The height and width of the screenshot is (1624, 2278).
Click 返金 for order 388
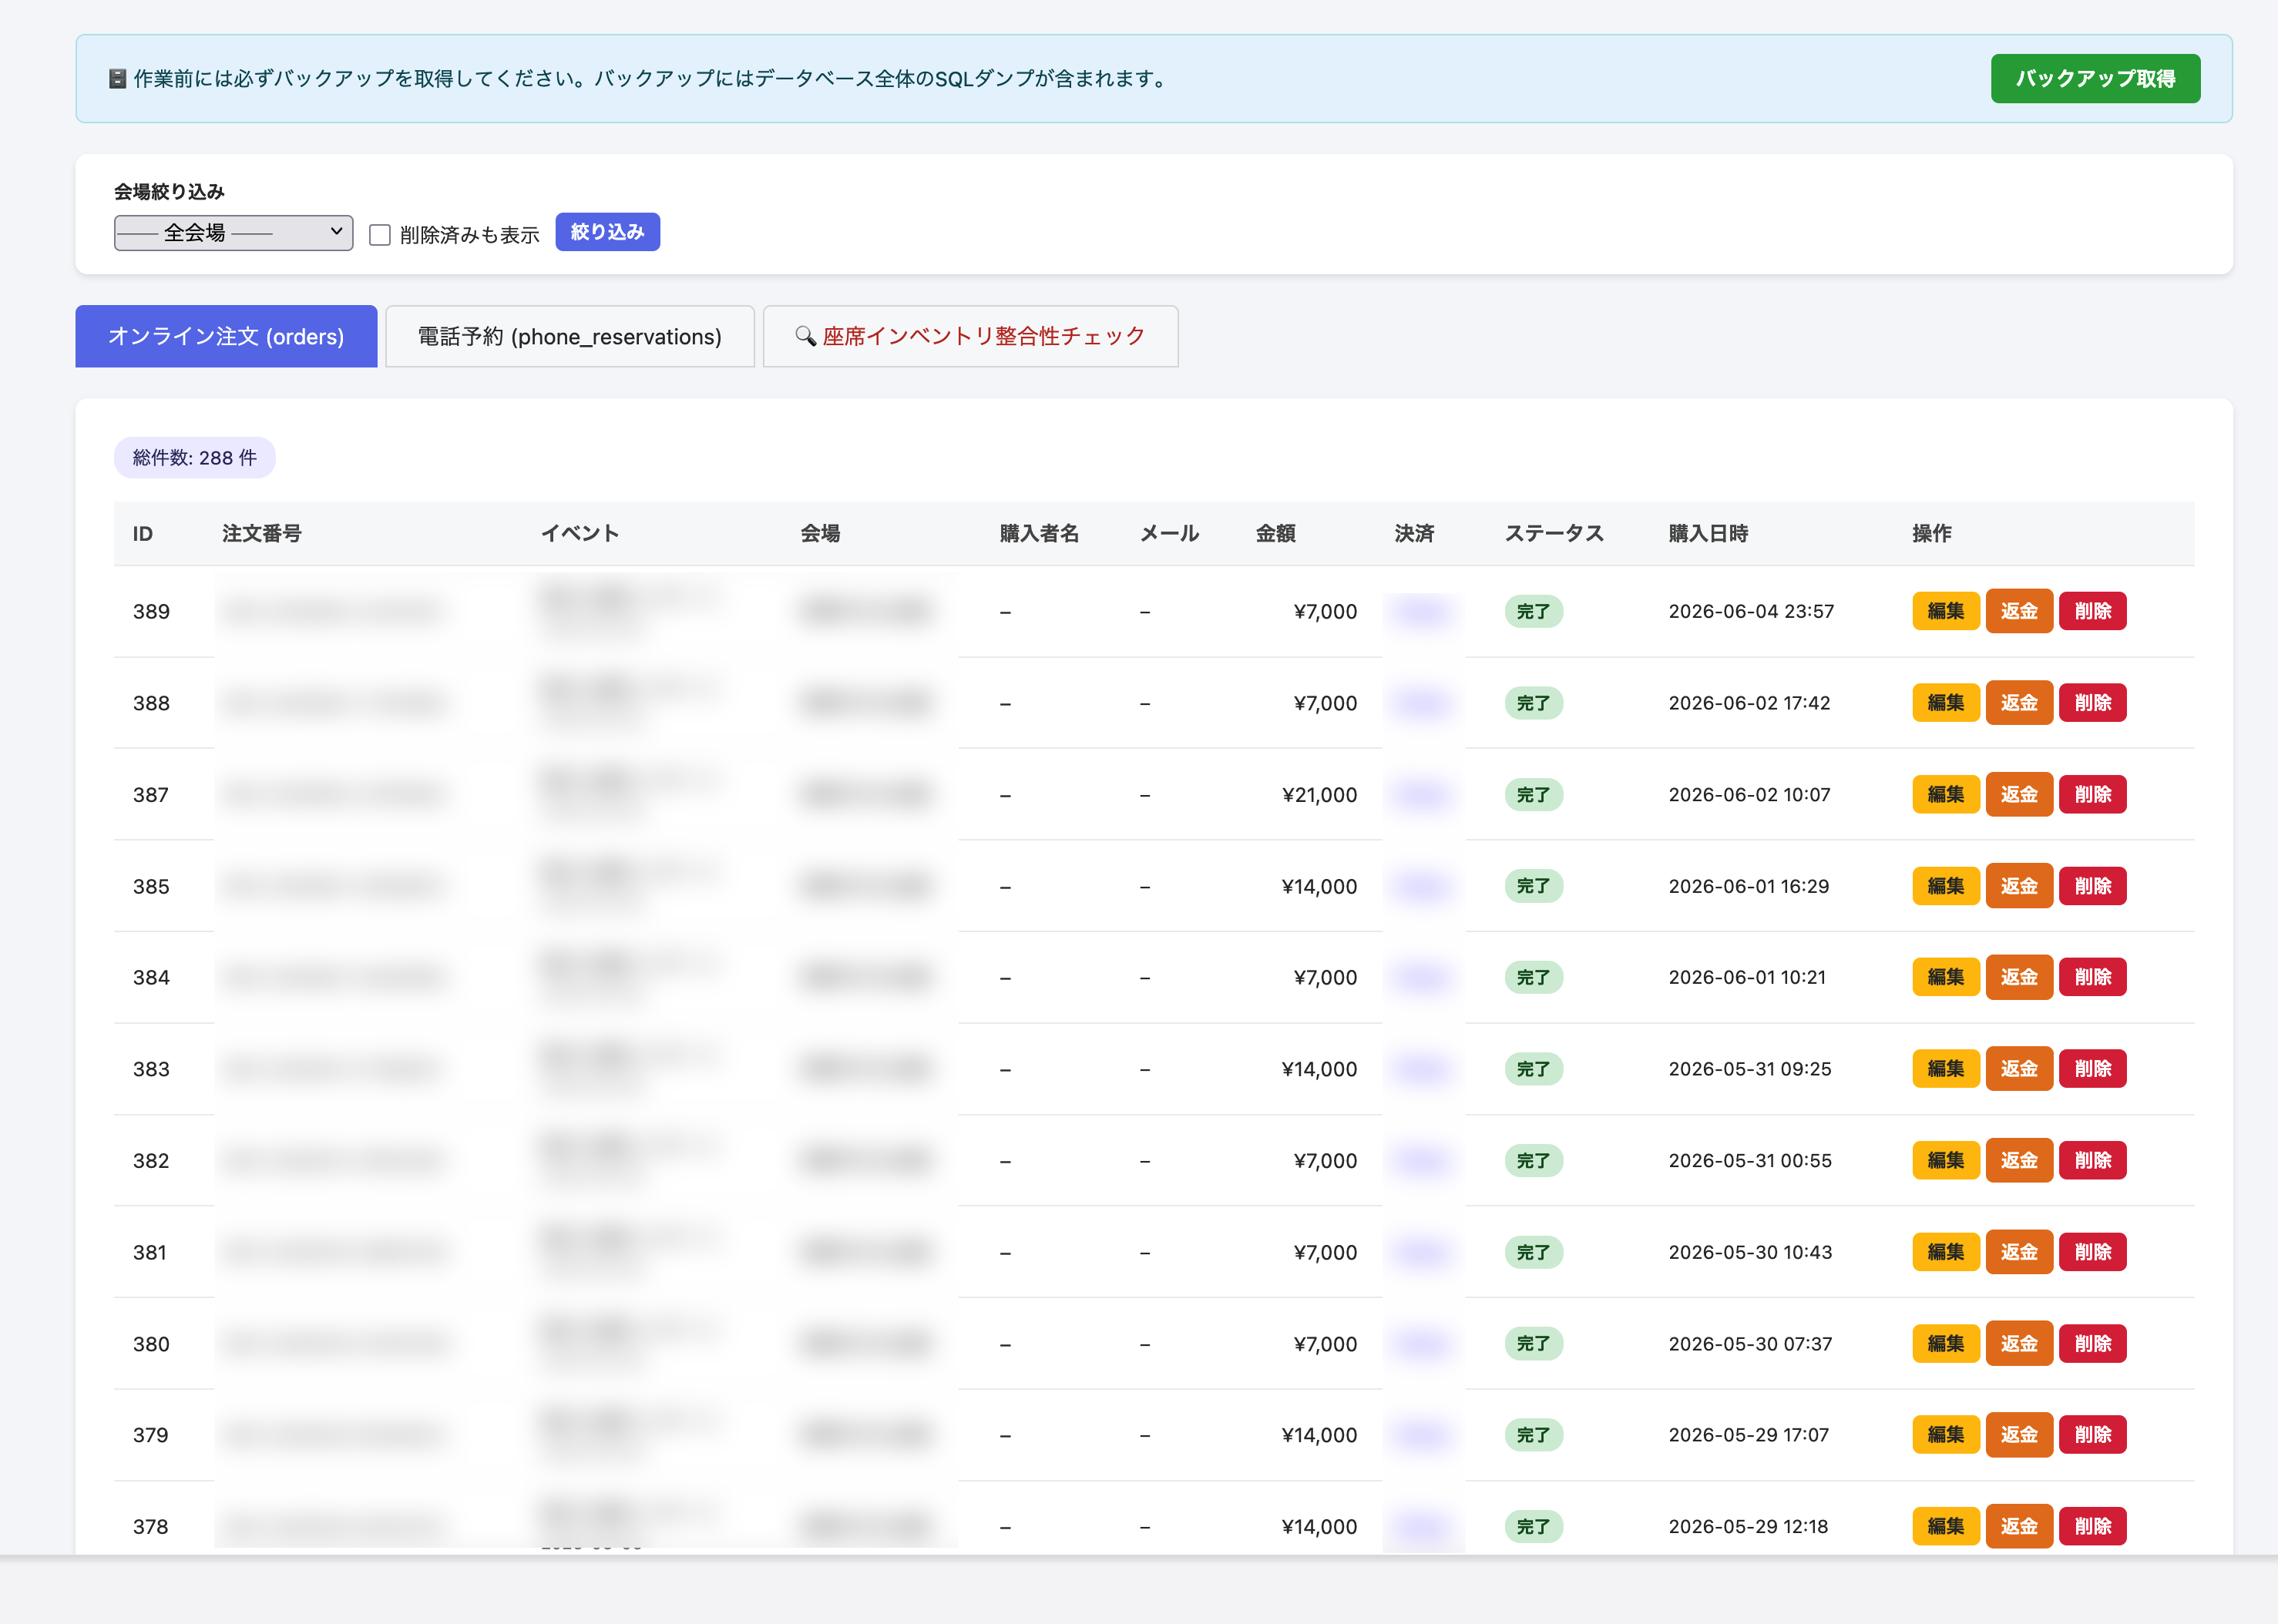click(x=2019, y=703)
